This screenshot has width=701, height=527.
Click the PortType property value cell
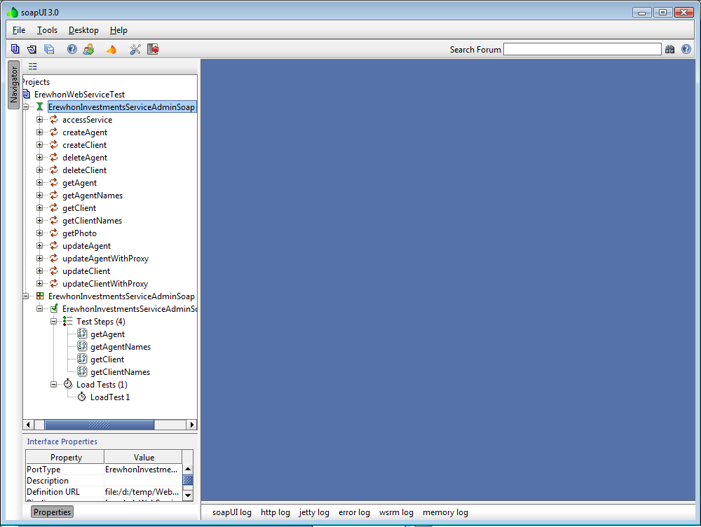point(143,470)
